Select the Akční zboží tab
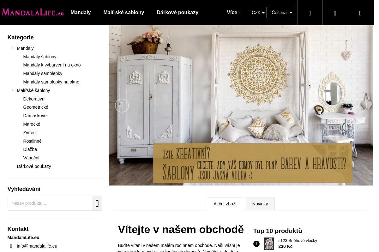This screenshot has width=379, height=252. pyautogui.click(x=225, y=204)
